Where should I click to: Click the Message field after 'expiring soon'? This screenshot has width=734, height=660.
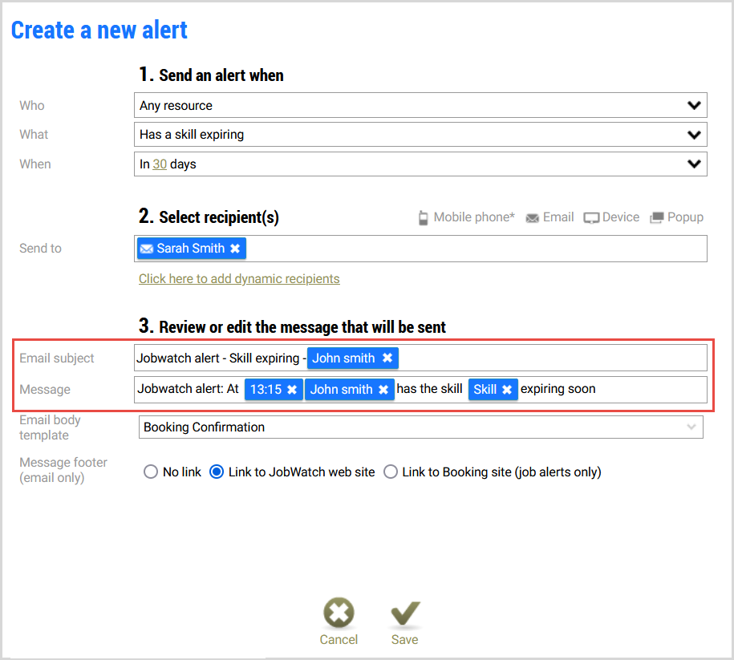coord(651,390)
